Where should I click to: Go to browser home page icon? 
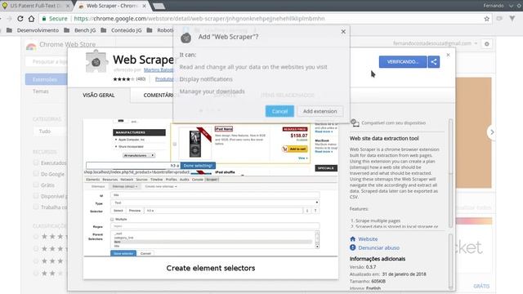[31, 19]
